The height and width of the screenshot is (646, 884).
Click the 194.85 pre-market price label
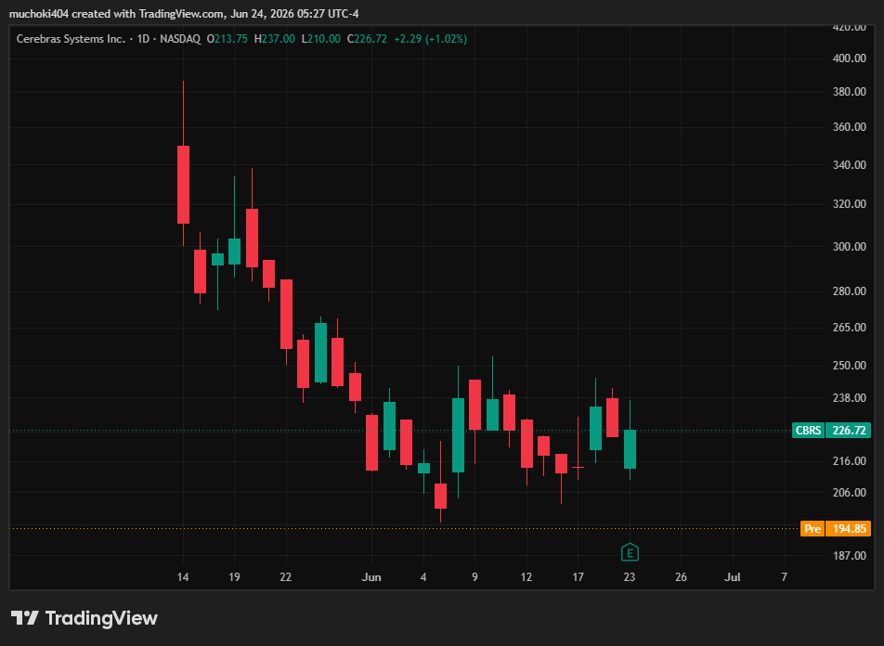(x=849, y=529)
